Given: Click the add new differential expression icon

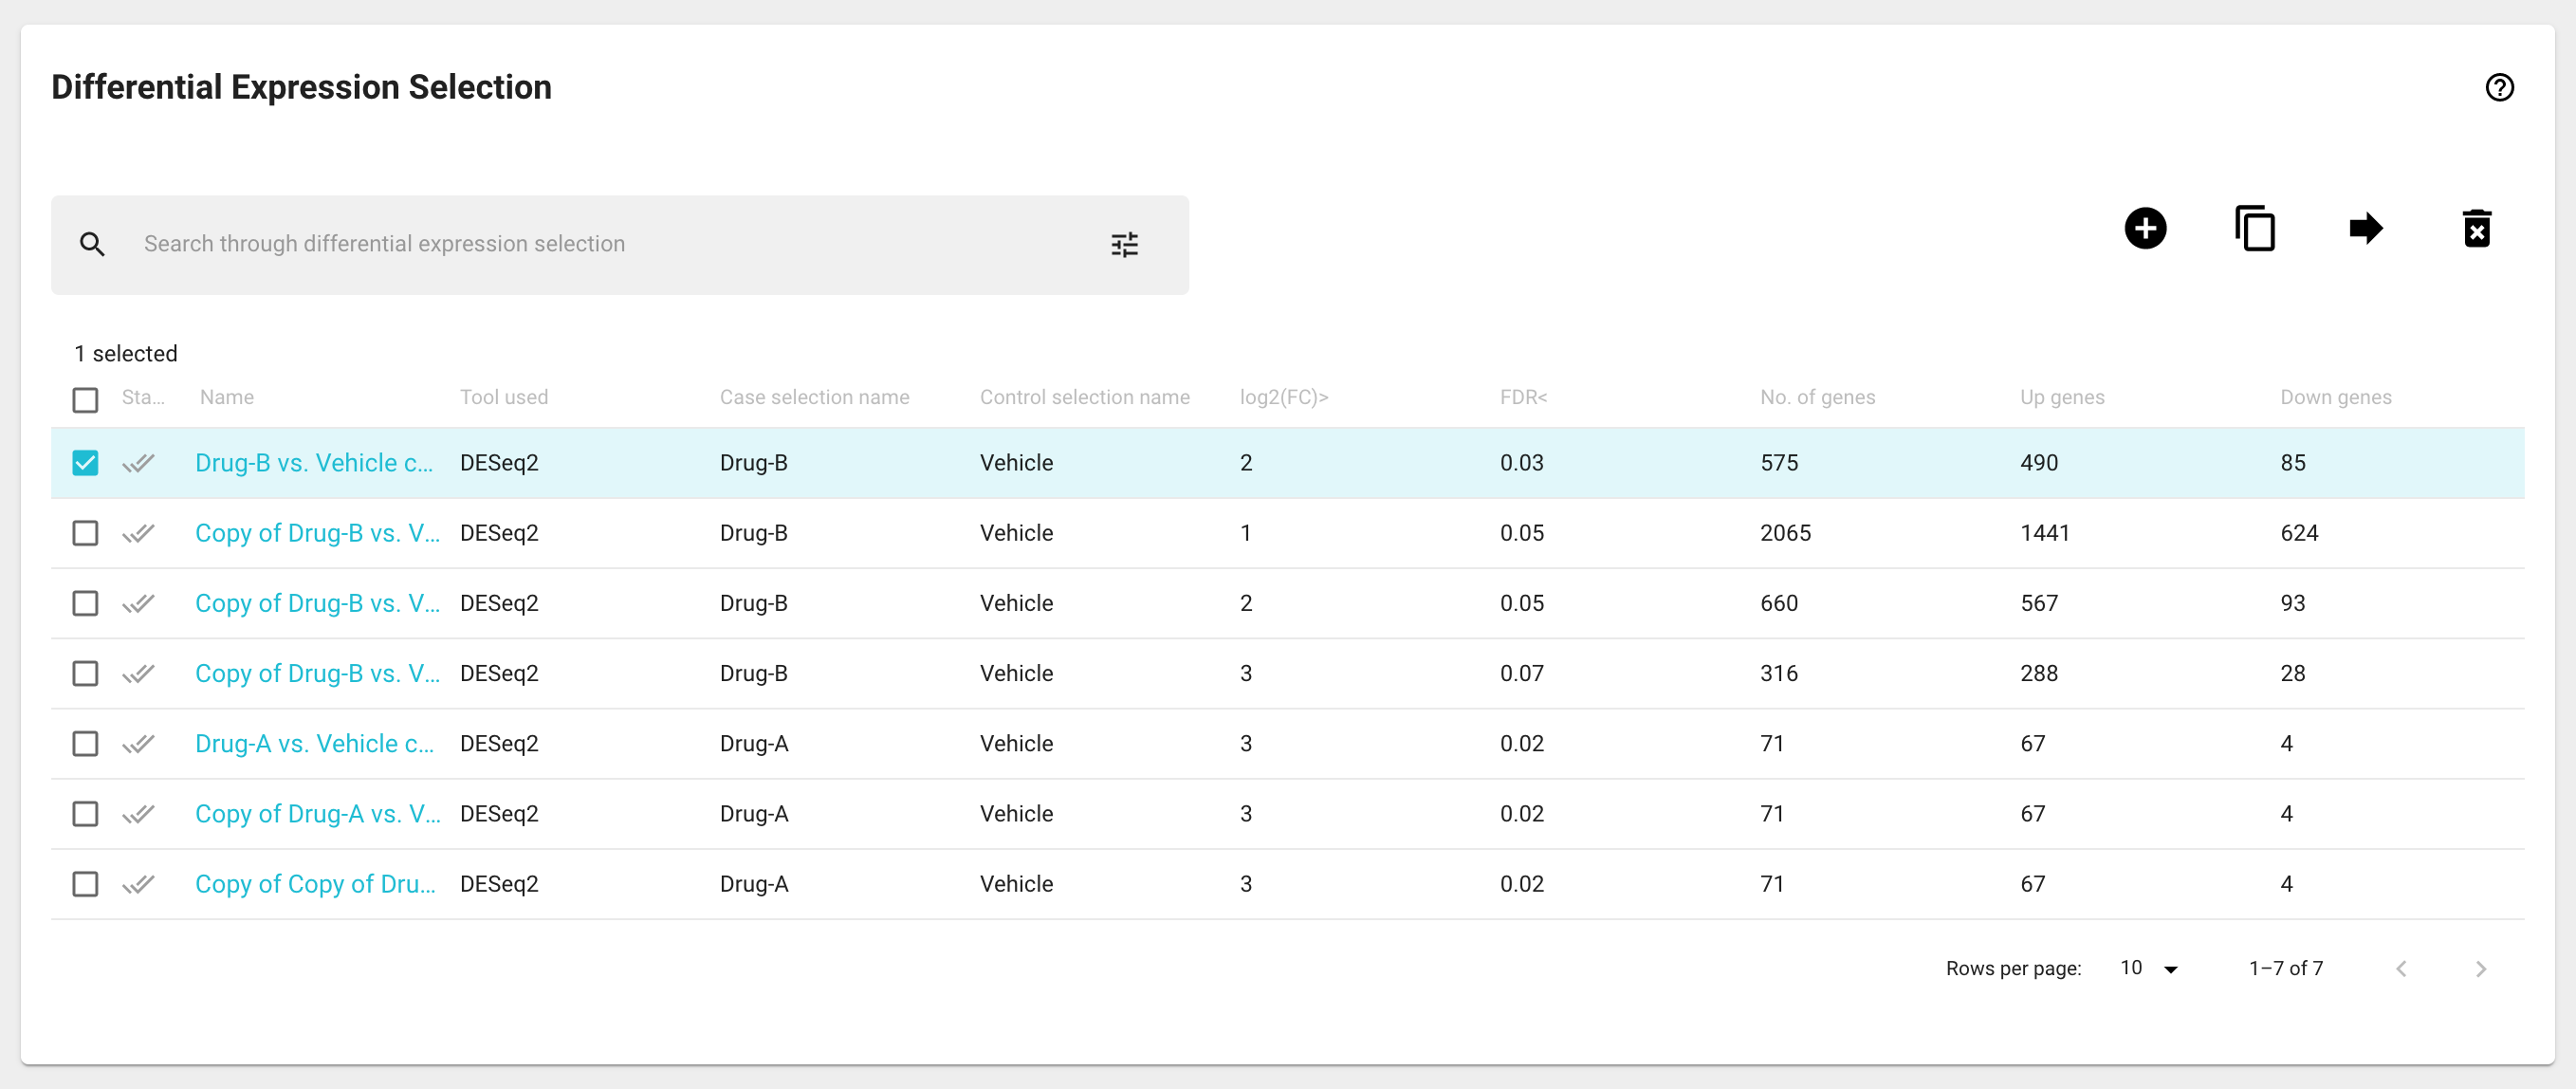Looking at the screenshot, I should click(x=2144, y=228).
